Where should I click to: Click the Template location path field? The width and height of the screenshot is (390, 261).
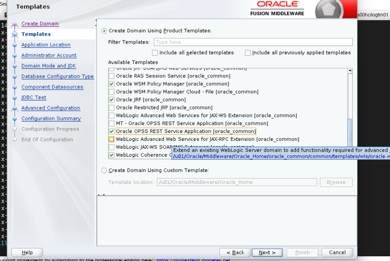[237, 182]
